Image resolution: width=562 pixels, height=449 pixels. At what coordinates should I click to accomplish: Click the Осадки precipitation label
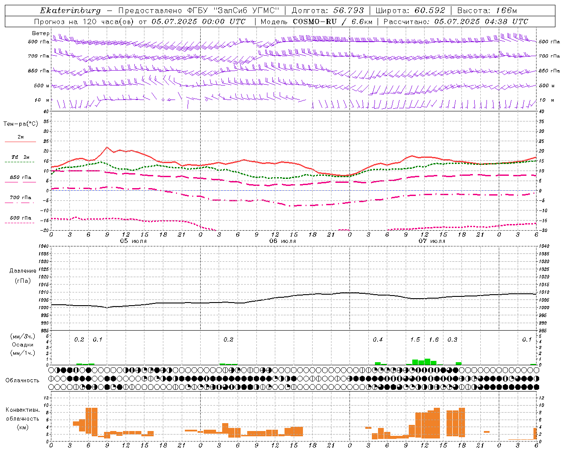click(x=23, y=345)
